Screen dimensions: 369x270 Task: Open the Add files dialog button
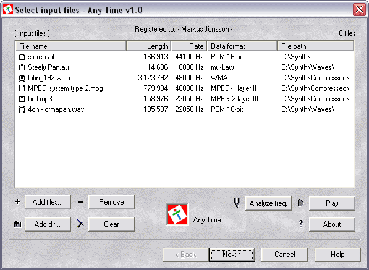pyautogui.click(x=48, y=202)
